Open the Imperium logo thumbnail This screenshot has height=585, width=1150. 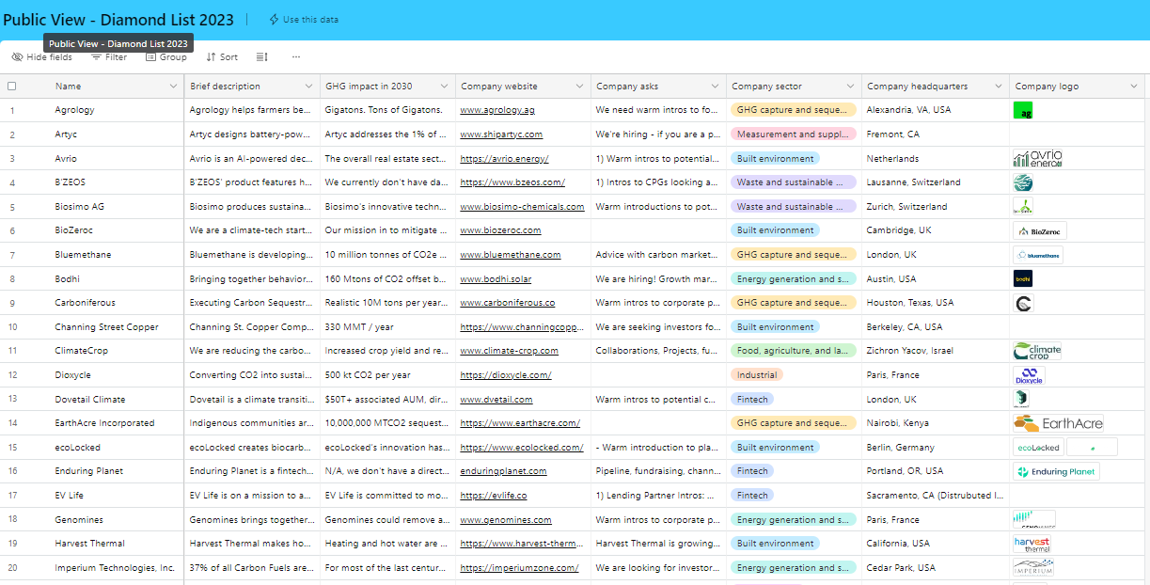[1033, 567]
